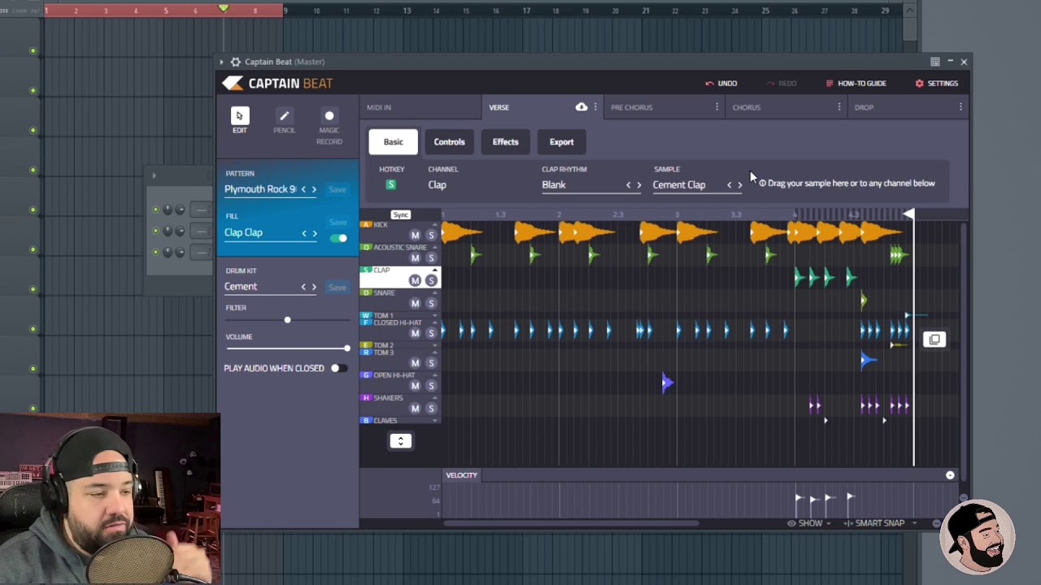Screen dimensions: 1041x585
Task: Open the Effects tab
Action: 505,142
